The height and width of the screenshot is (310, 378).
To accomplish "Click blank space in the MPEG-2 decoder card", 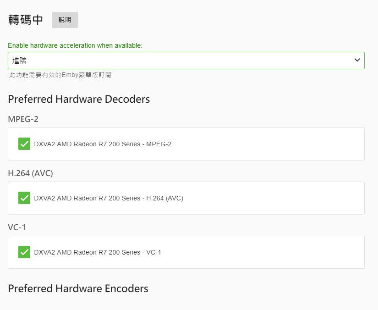I will point(275,144).
